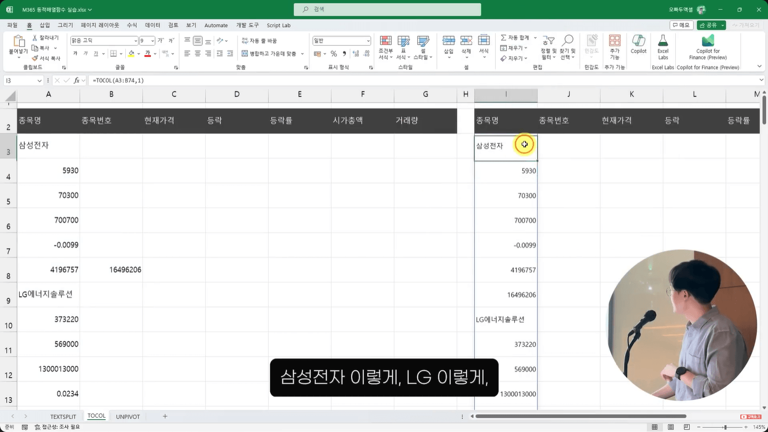Select cell containing LG에너지솔루션 in column A
Image resolution: width=768 pixels, height=432 pixels.
coord(48,295)
